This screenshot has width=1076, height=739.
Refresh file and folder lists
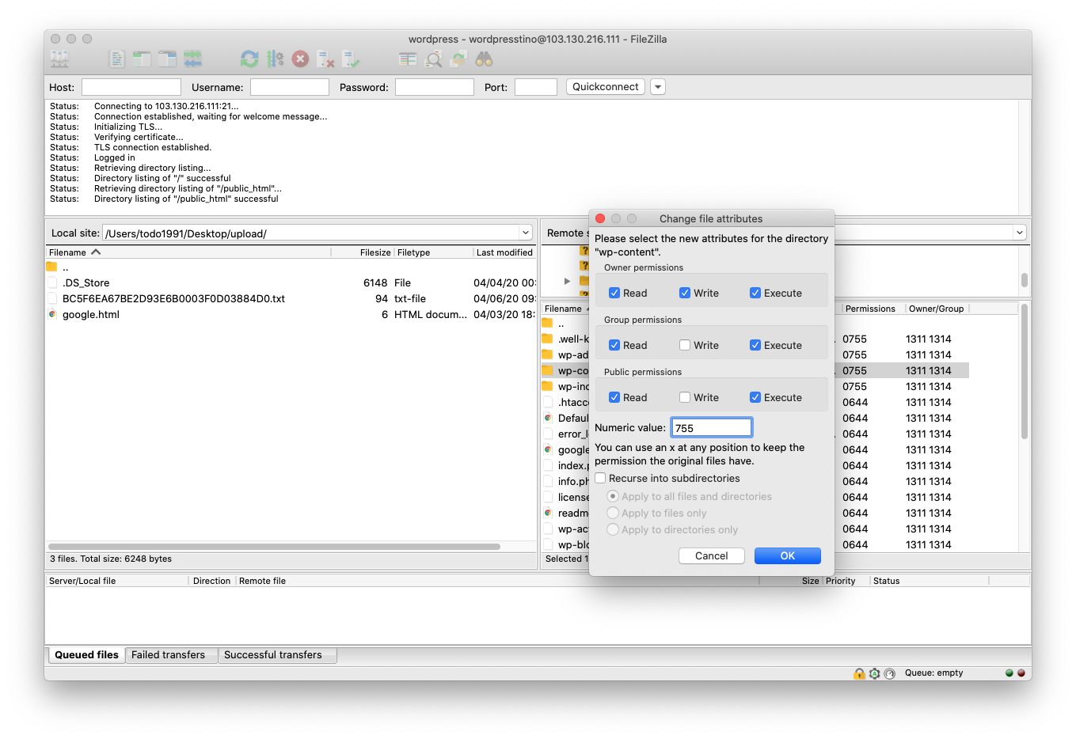click(x=249, y=59)
